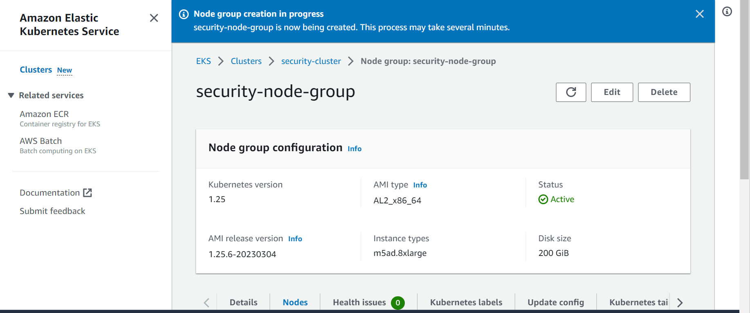Open the Kubernetes taints tab
Image resolution: width=750 pixels, height=313 pixels.
tap(638, 302)
